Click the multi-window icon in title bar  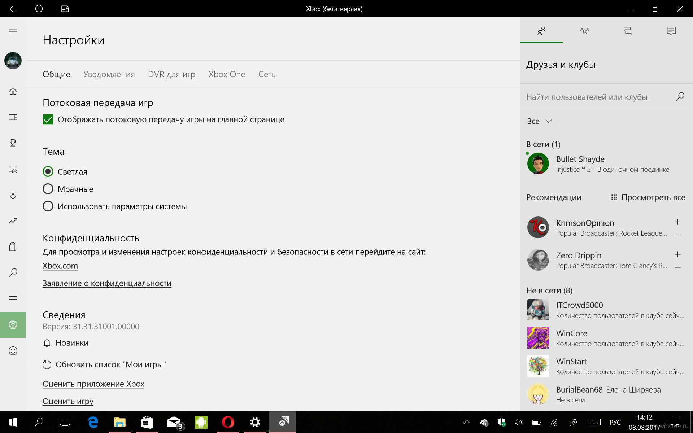(65, 9)
